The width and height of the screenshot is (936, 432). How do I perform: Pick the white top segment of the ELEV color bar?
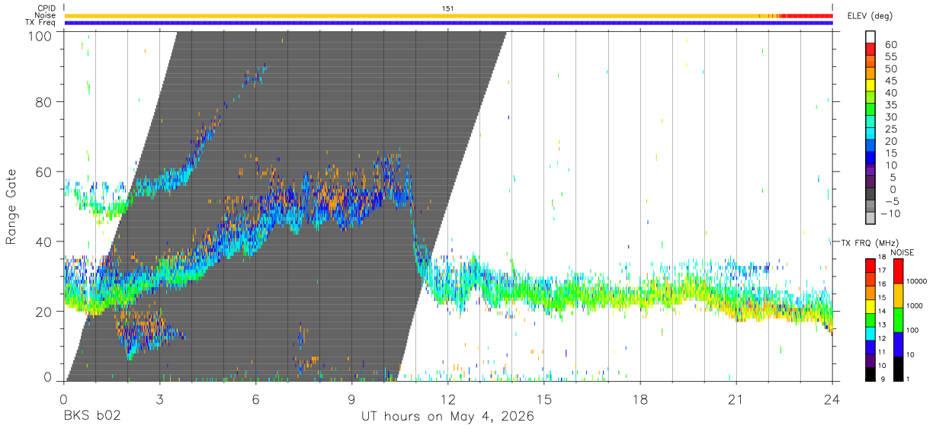click(871, 37)
